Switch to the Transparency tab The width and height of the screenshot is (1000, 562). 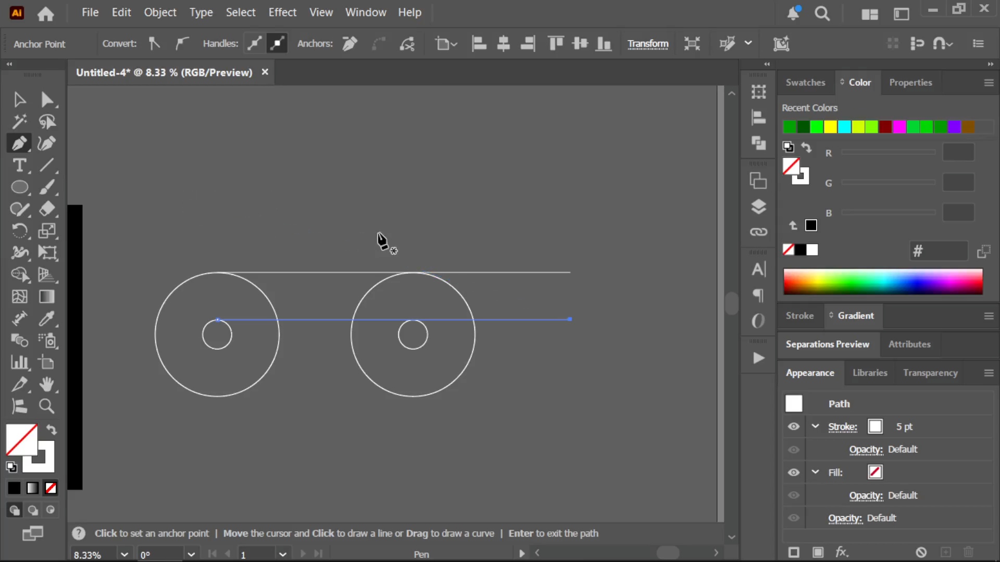click(930, 373)
